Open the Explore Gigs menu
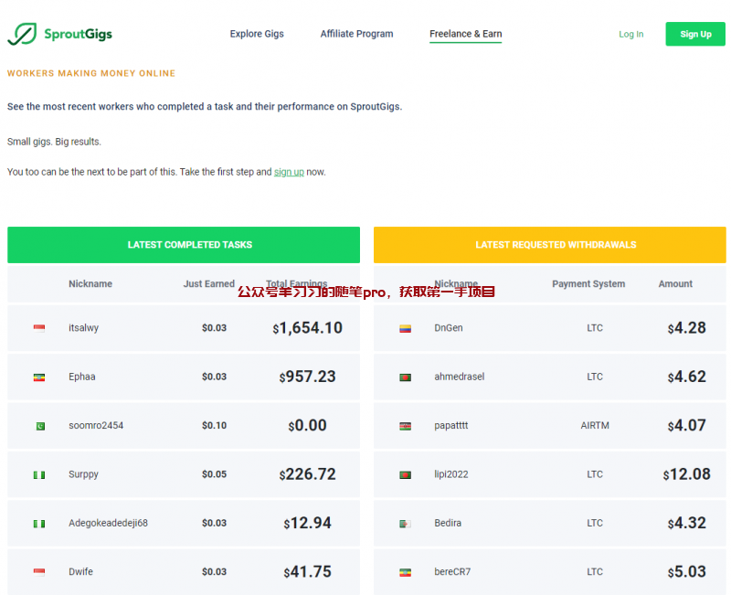Viewport: 731px width, 595px height. click(x=257, y=34)
